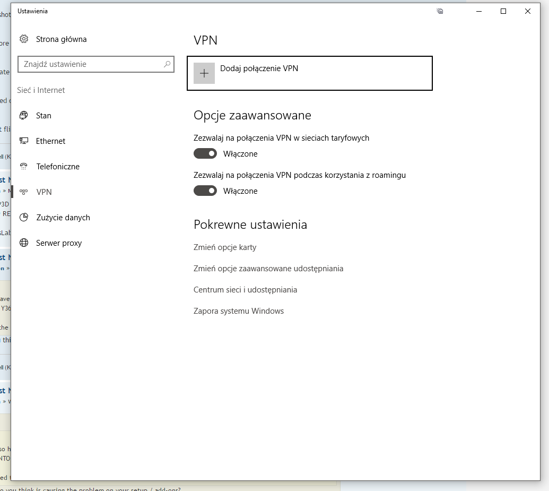Image resolution: width=549 pixels, height=491 pixels.
Task: Click the Strona główna gear icon
Action: pos(24,39)
